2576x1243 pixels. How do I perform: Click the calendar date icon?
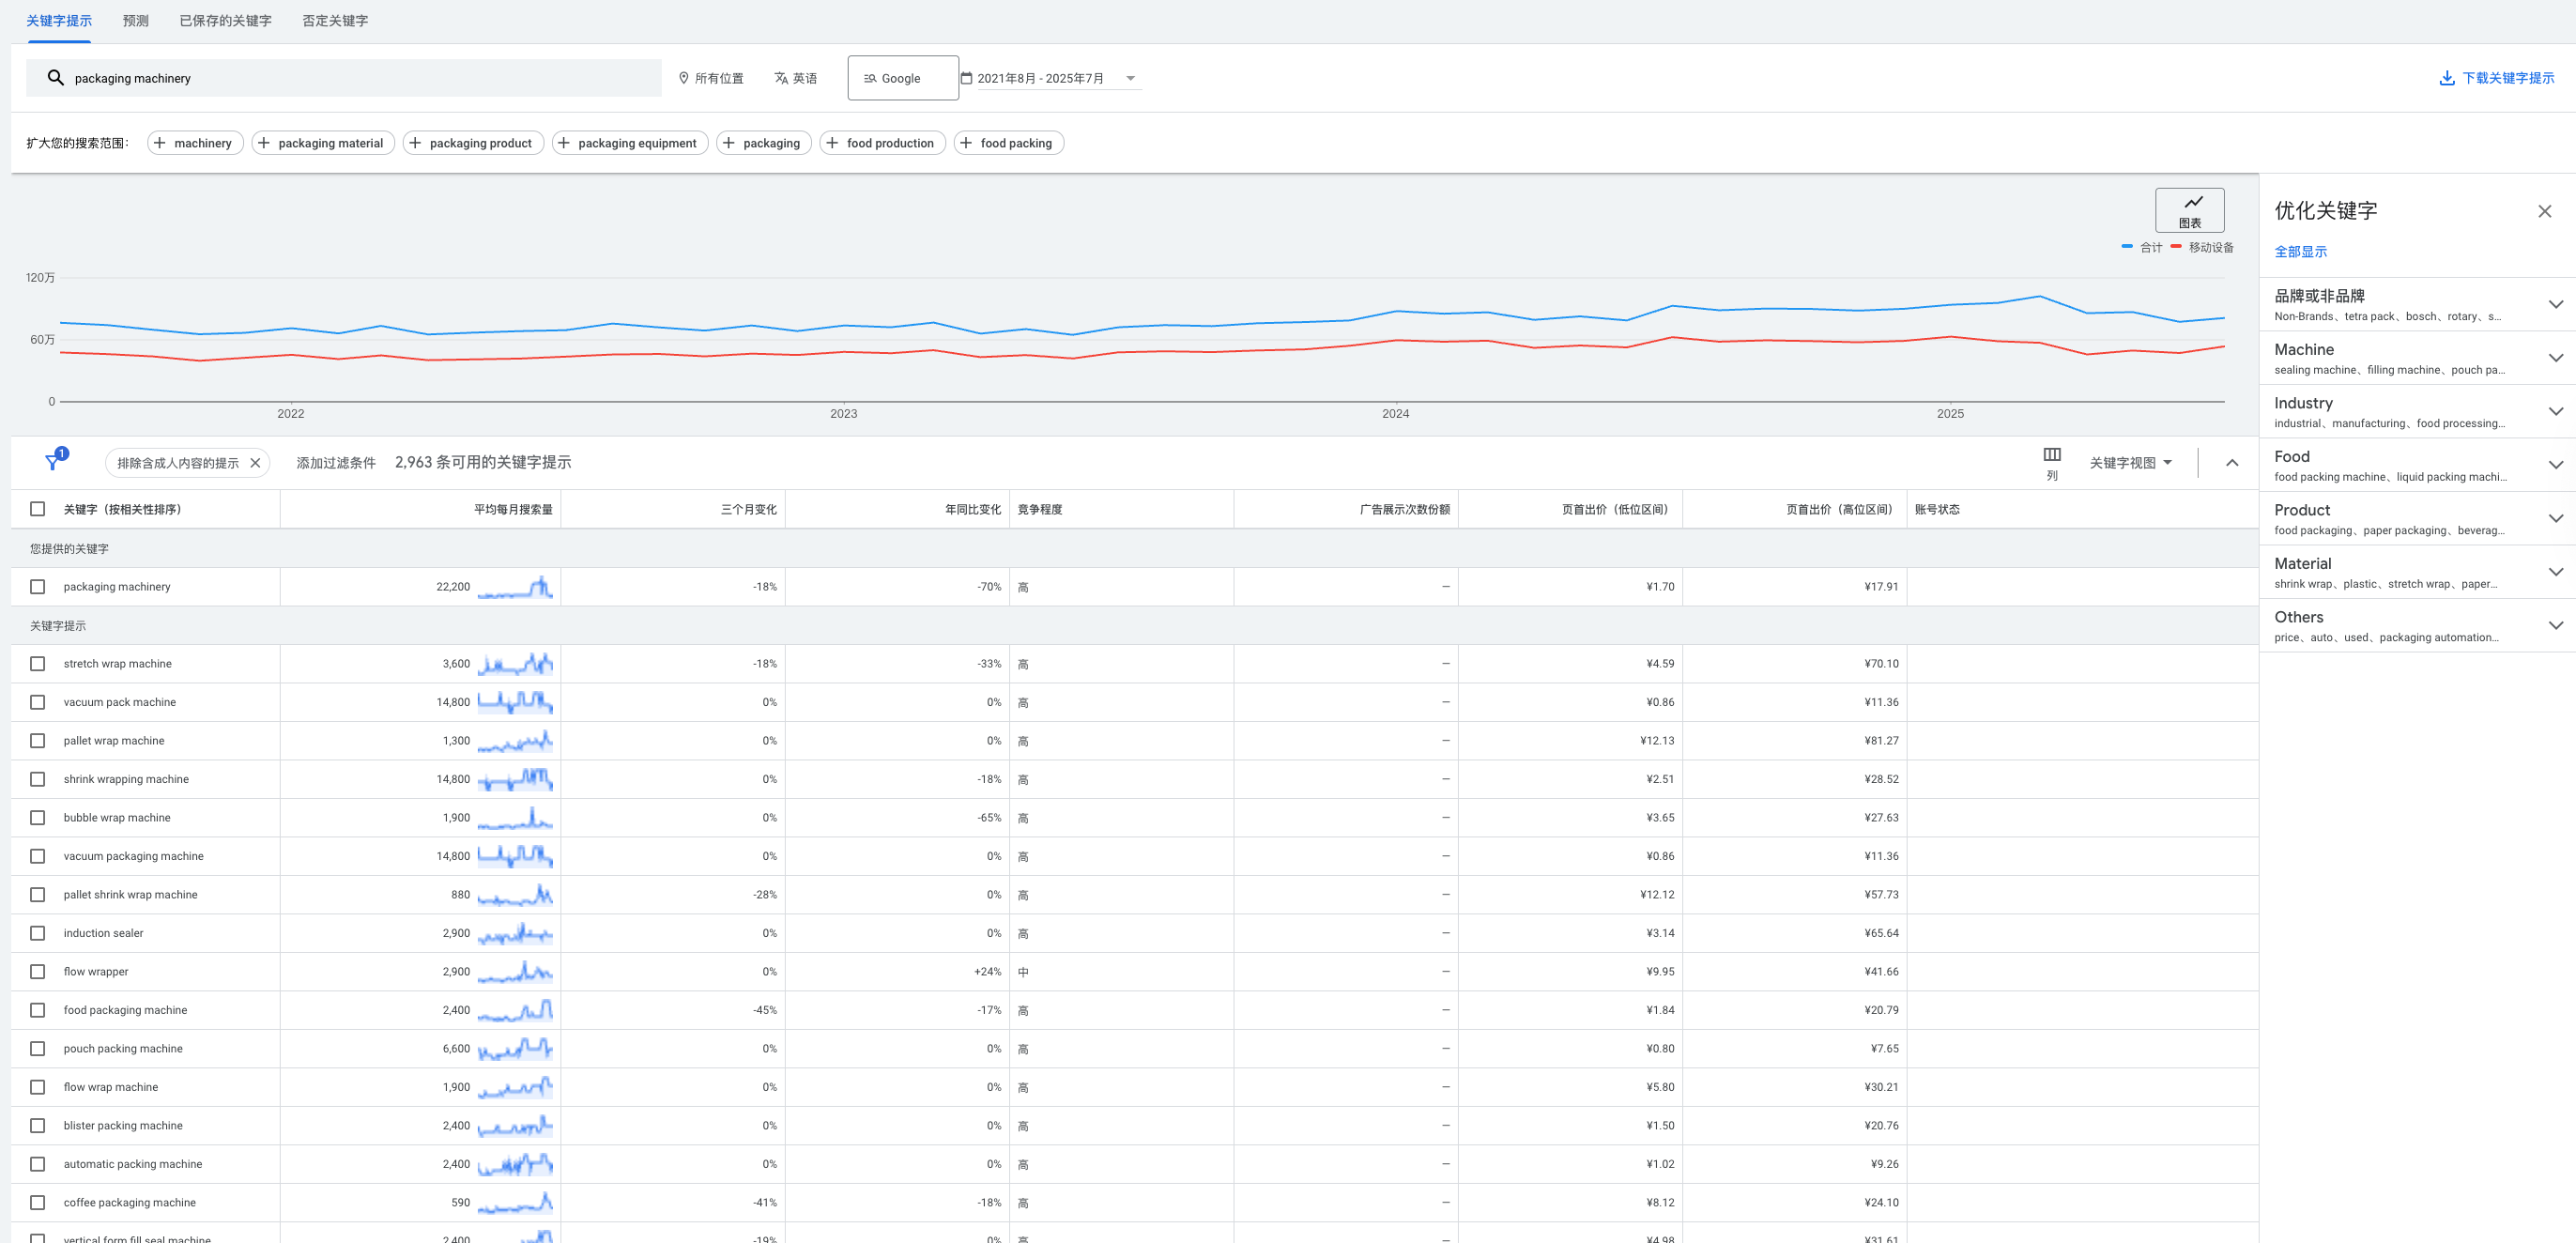[x=966, y=78]
